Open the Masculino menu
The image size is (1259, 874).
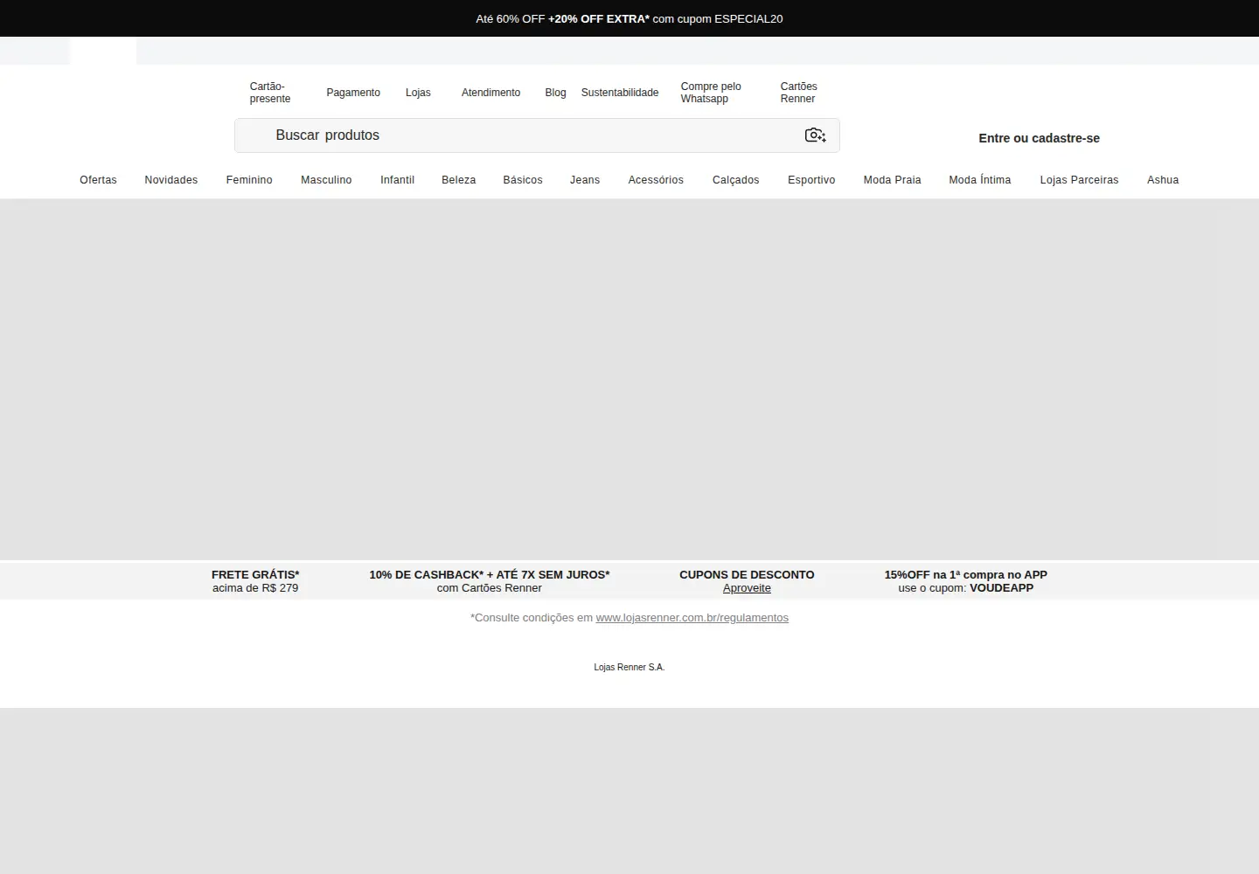[x=326, y=180]
